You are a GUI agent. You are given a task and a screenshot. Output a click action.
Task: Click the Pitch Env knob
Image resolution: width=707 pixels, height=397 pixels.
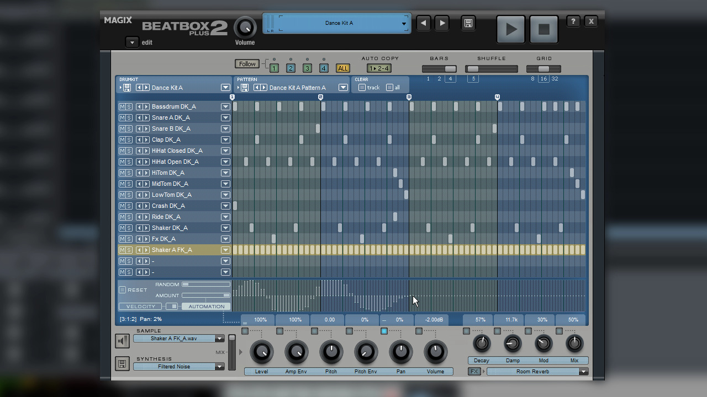click(366, 351)
